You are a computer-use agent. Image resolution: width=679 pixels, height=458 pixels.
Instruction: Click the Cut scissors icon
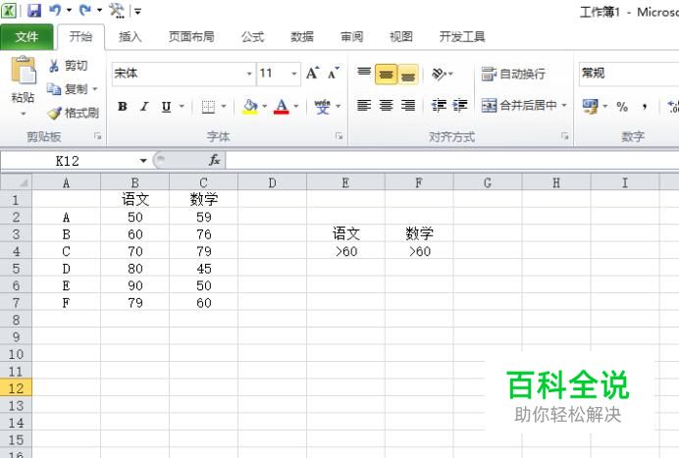pos(54,66)
